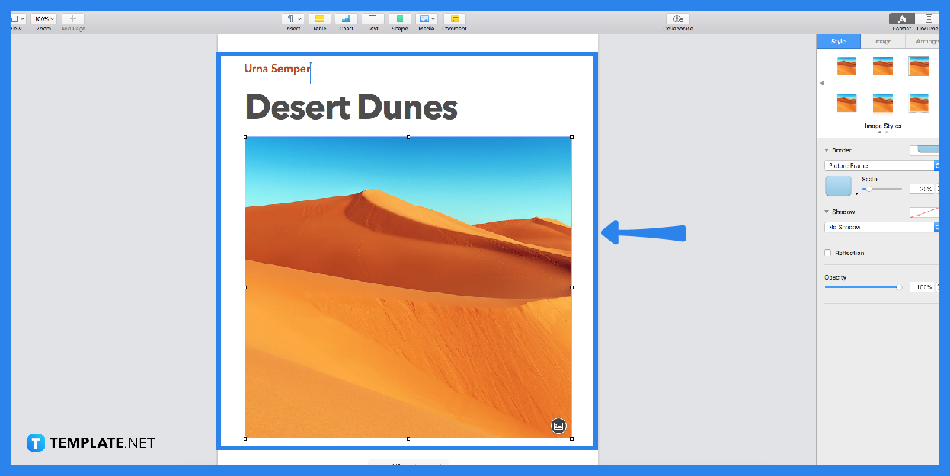Apply the first image style thumbnail
The width and height of the screenshot is (950, 476).
click(x=846, y=66)
